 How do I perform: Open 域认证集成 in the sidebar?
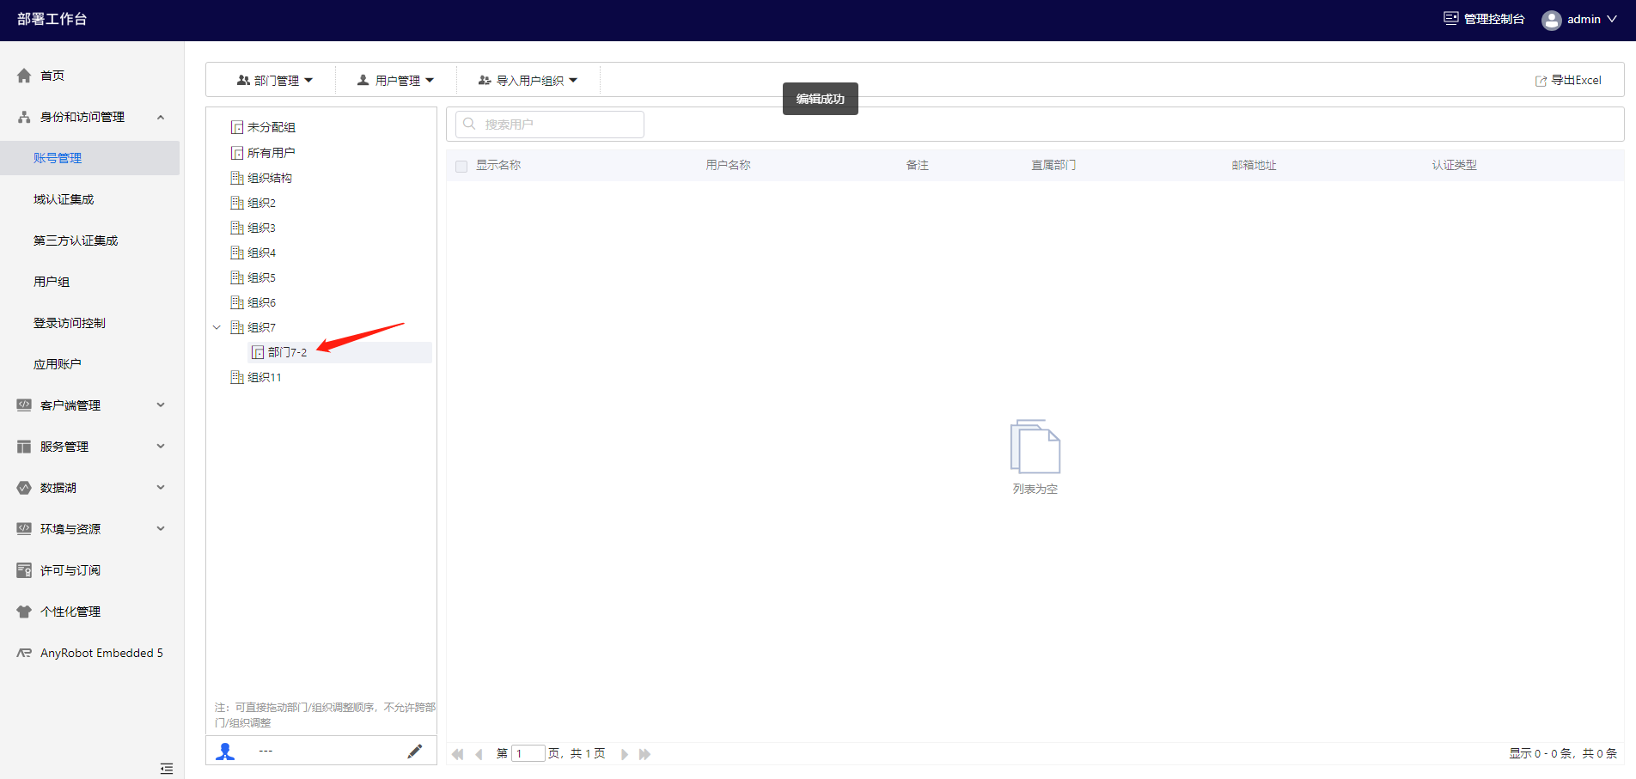click(x=64, y=199)
